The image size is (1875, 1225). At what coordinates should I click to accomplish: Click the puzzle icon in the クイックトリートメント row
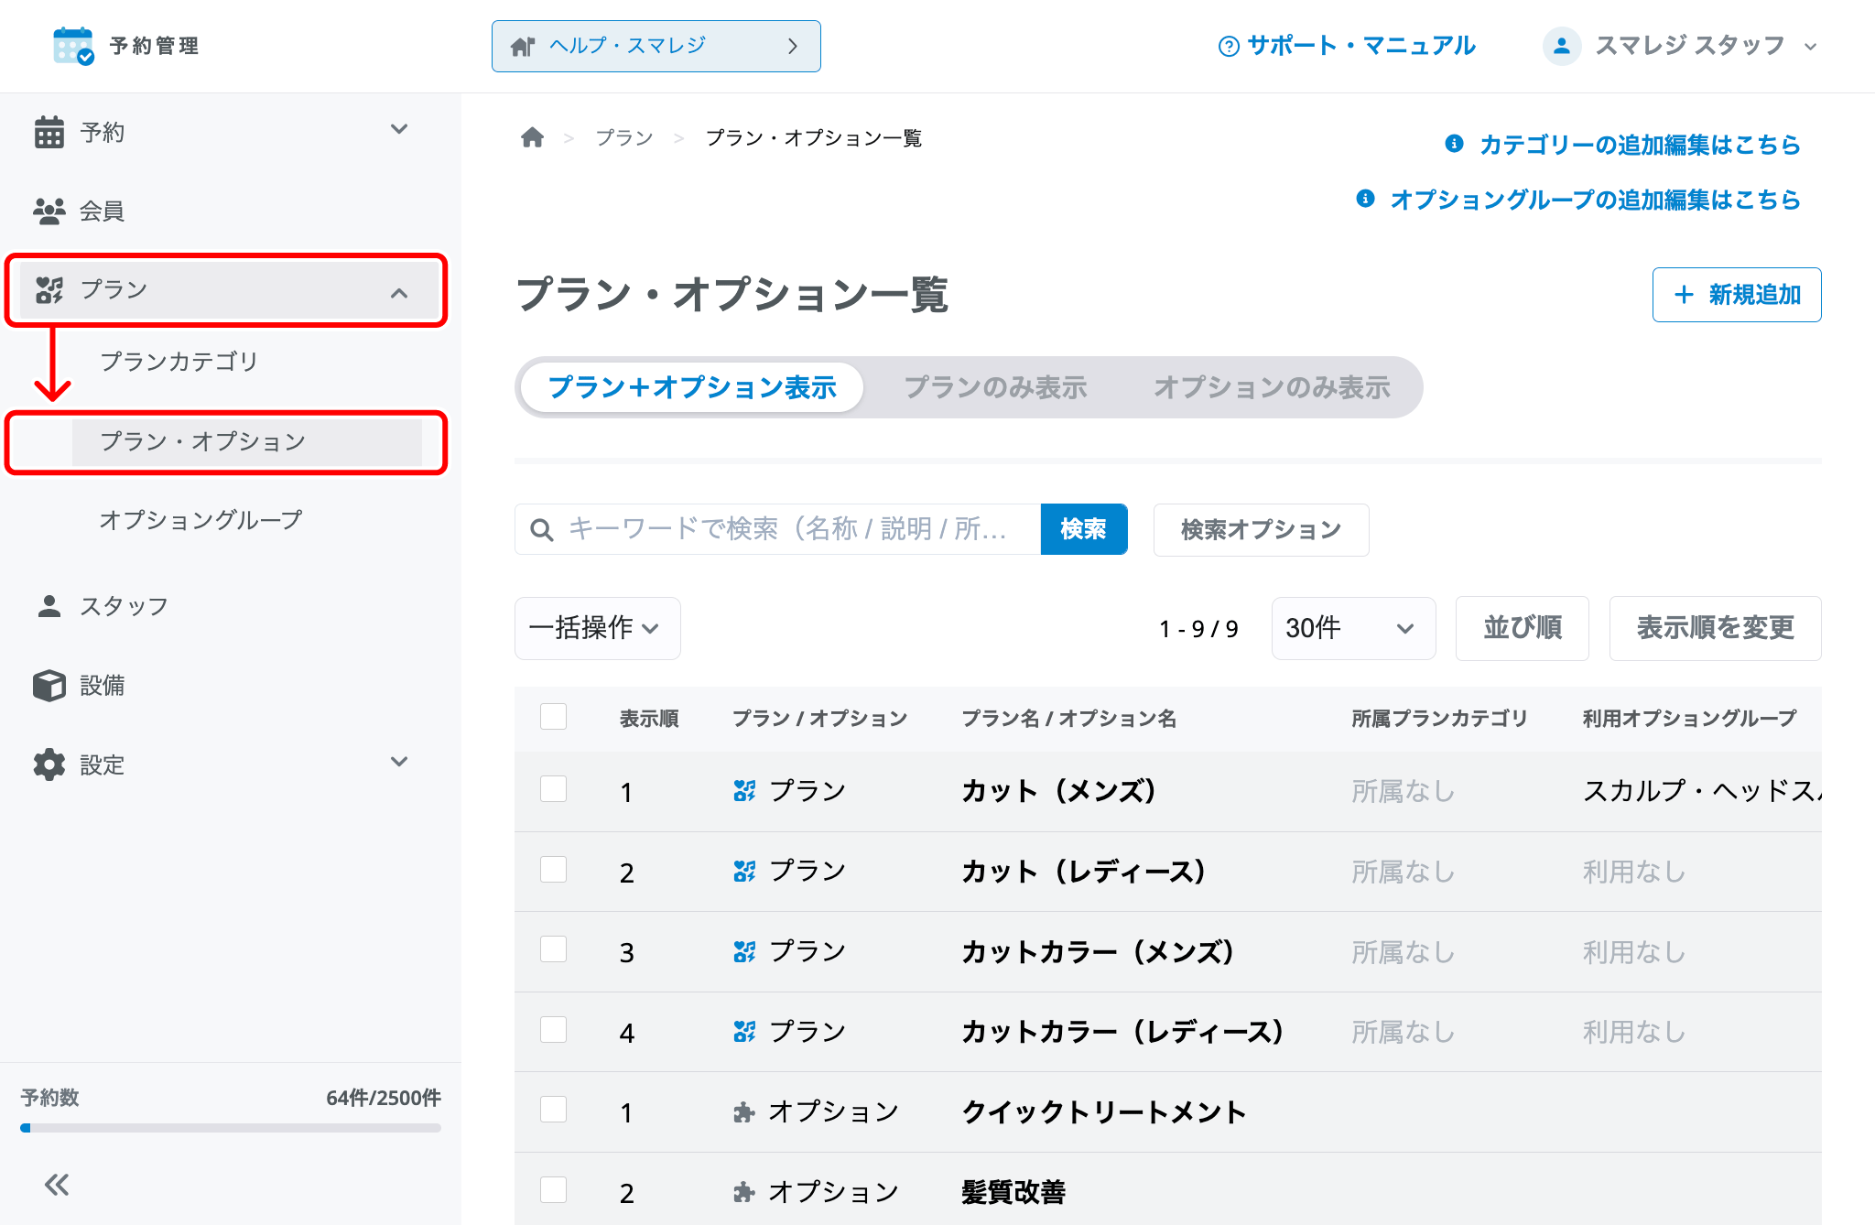coord(744,1112)
